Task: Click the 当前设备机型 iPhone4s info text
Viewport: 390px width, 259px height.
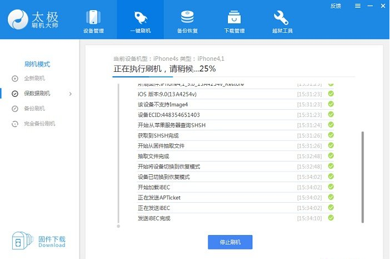Action: 169,58
